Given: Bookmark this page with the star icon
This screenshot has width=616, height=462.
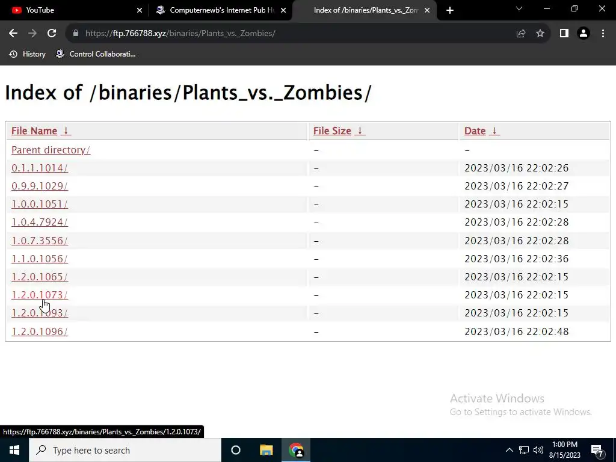Looking at the screenshot, I should pos(540,34).
